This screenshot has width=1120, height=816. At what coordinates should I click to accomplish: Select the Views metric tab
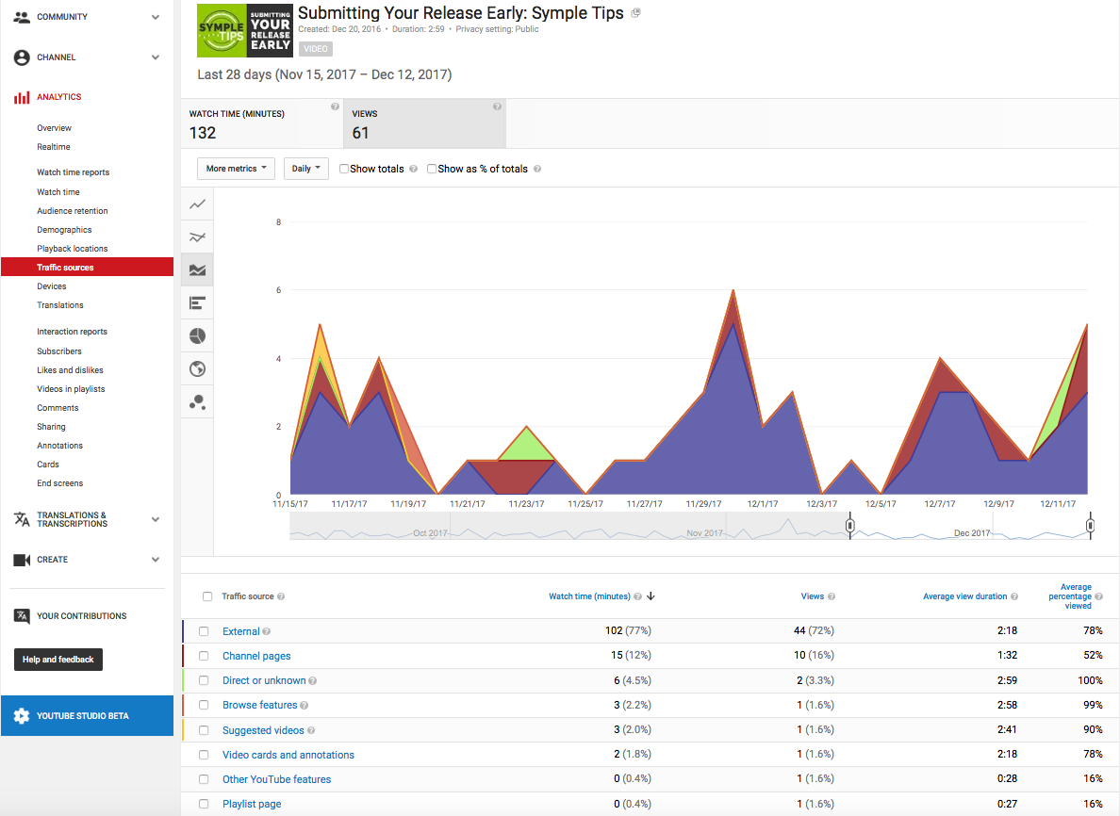coord(424,123)
